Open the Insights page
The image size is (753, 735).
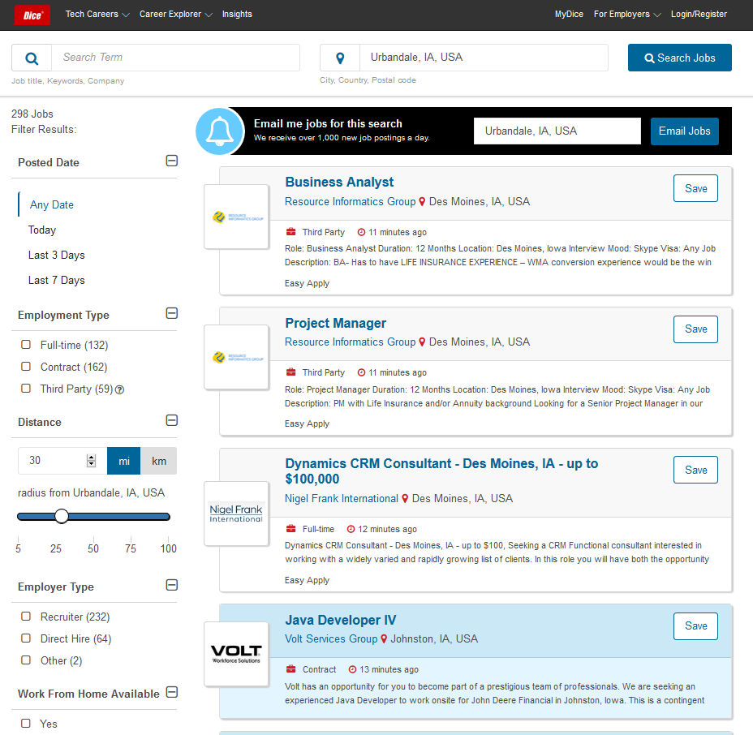(x=237, y=15)
